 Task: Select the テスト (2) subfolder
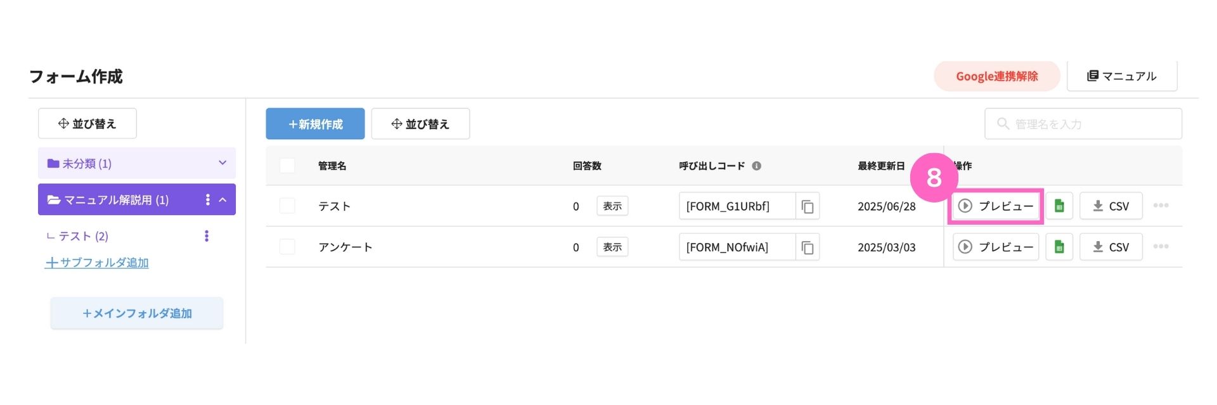point(84,236)
